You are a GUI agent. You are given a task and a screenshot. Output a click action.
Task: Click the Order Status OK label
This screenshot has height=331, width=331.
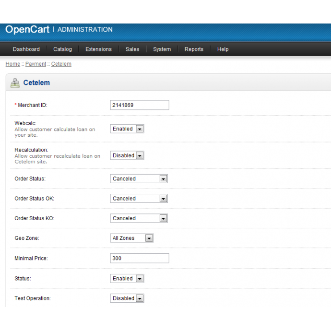click(x=34, y=199)
